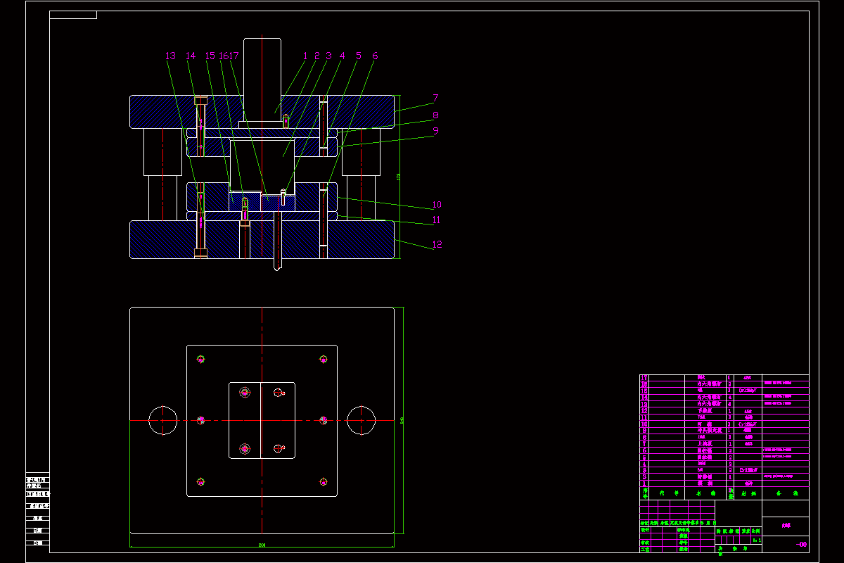Select callout number 8 right of the assembly

pyautogui.click(x=436, y=115)
